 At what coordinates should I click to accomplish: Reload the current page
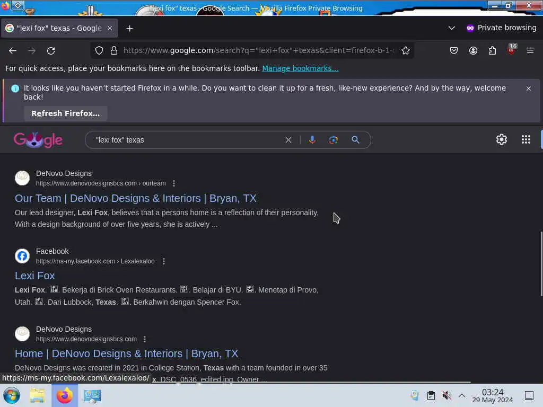(51, 51)
